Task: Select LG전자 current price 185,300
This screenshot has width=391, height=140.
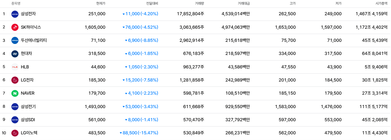Action: (x=97, y=80)
